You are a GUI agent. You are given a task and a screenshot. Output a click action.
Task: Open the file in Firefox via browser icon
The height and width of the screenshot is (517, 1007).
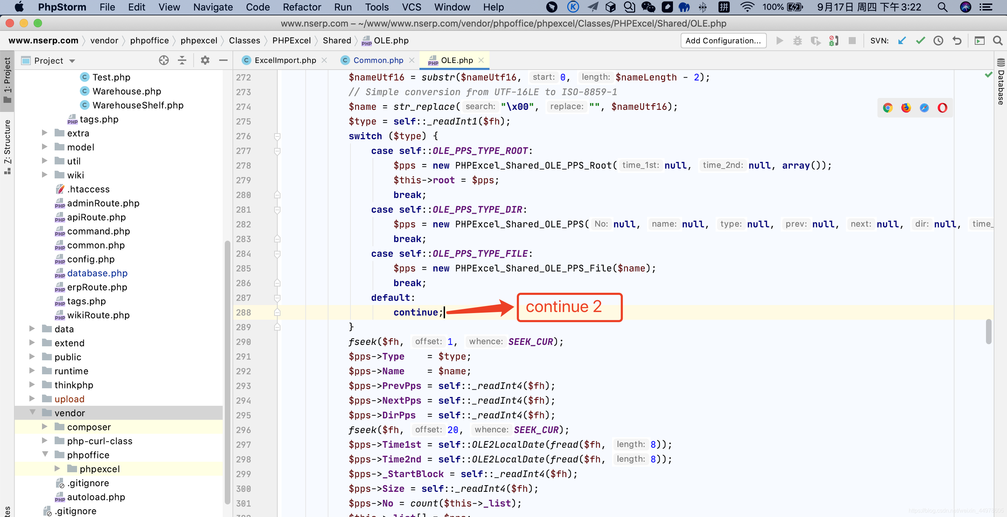point(906,108)
